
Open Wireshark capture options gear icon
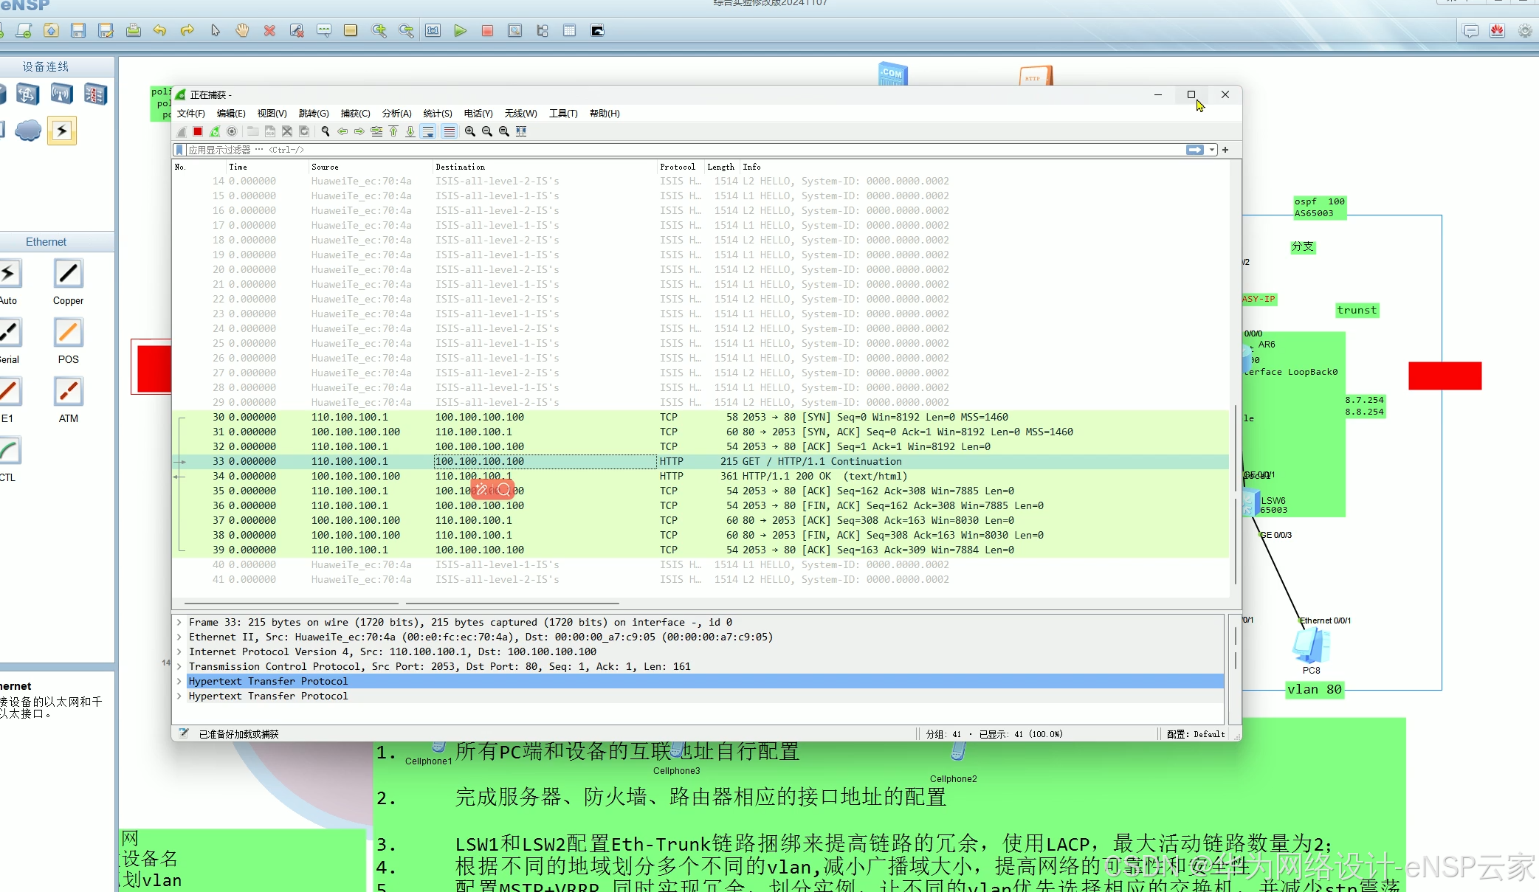click(232, 131)
